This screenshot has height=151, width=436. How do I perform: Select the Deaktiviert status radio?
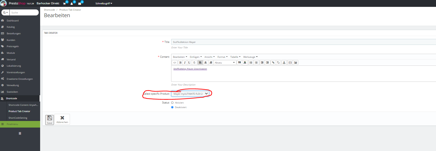(172, 107)
